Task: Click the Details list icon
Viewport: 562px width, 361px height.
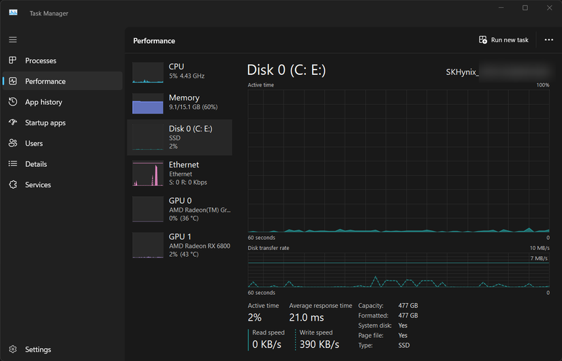Action: click(13, 164)
